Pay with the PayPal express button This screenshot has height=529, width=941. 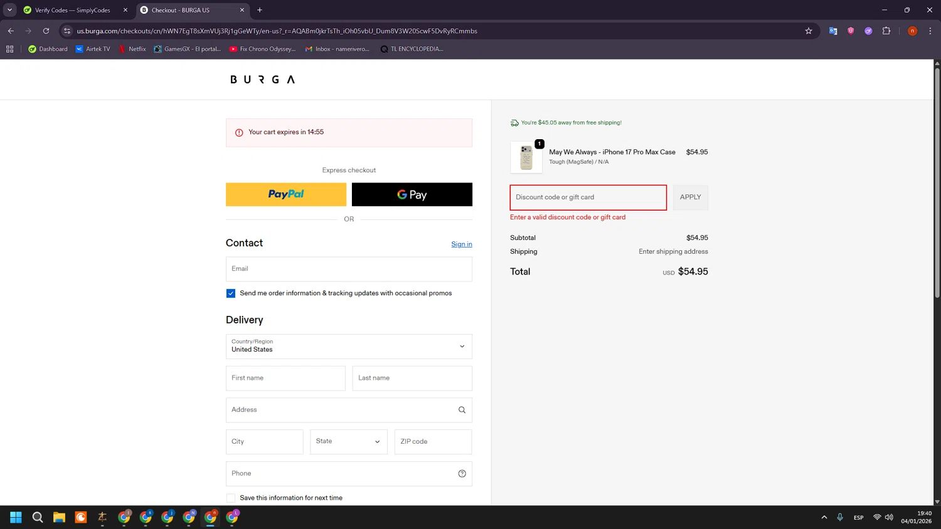(286, 194)
